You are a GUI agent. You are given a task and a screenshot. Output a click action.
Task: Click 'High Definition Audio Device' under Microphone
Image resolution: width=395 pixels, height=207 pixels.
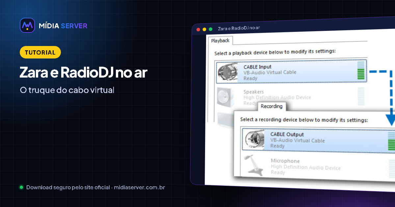click(306, 167)
